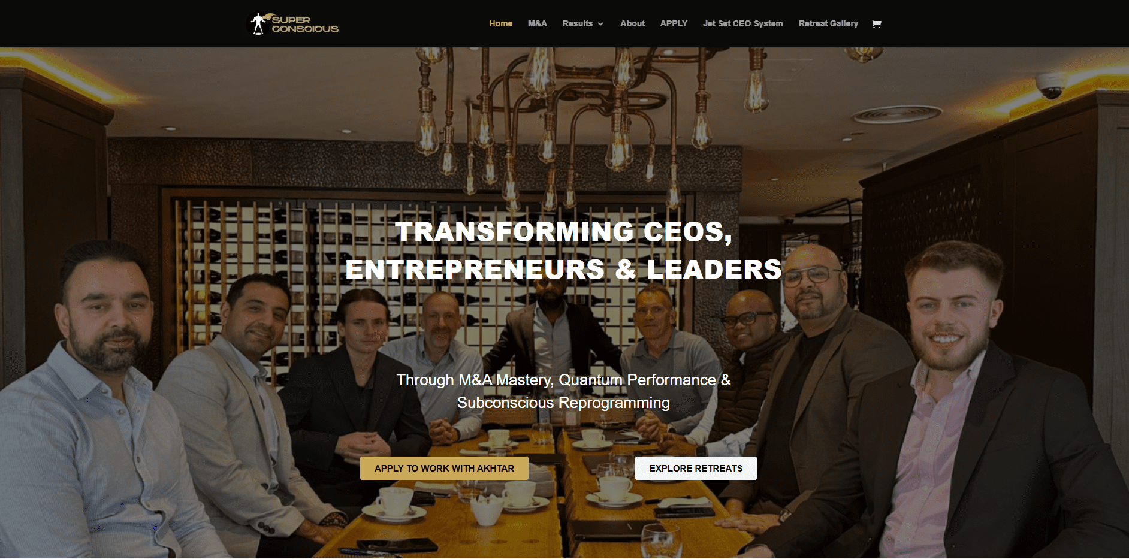Click the ENTREPRENEURS & LEADERS heading line
The image size is (1129, 559).
[x=564, y=269]
